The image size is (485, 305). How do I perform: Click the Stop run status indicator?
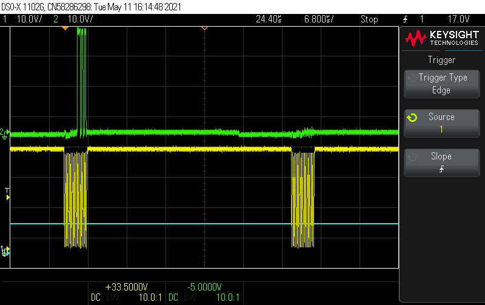coord(369,19)
